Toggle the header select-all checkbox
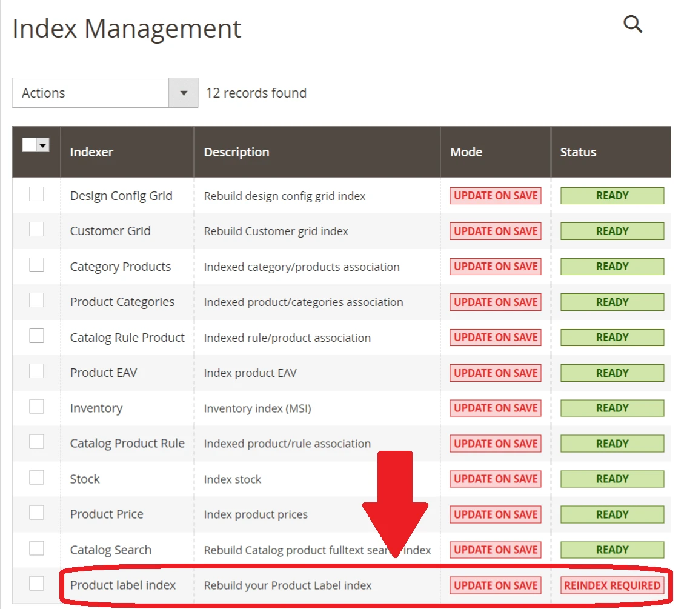 click(x=29, y=145)
